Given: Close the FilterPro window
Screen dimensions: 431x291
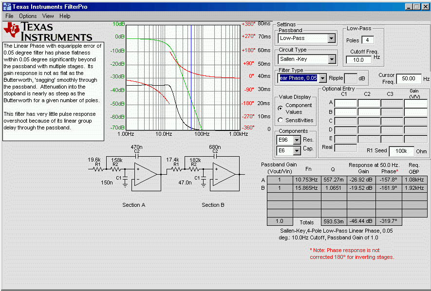Looking at the screenshot, I should [x=426, y=7].
